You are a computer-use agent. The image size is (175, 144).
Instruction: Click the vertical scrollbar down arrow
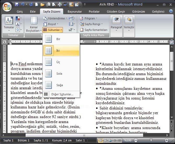(x=172, y=117)
